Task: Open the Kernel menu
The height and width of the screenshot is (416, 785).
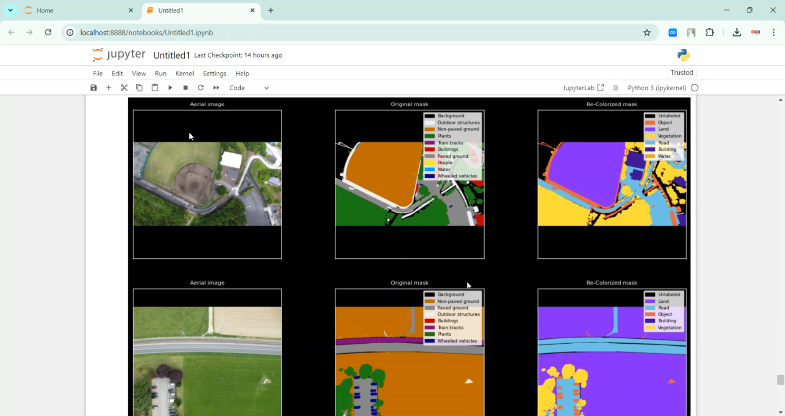Action: pyautogui.click(x=184, y=73)
